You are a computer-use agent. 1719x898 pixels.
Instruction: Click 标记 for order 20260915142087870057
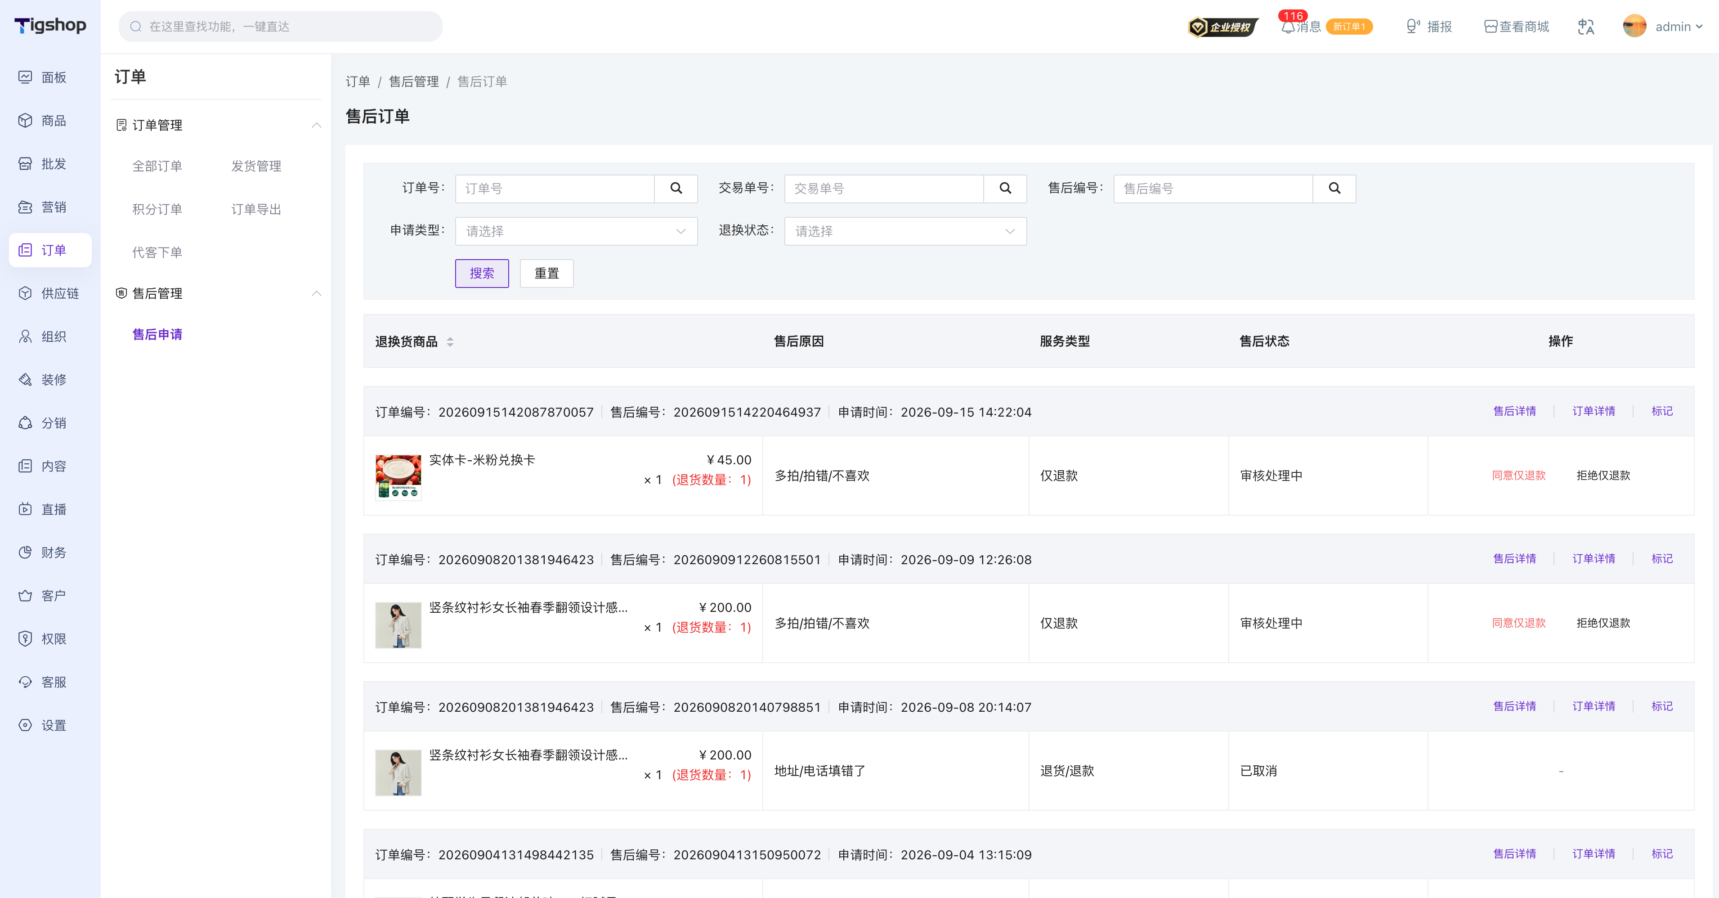[x=1661, y=411]
